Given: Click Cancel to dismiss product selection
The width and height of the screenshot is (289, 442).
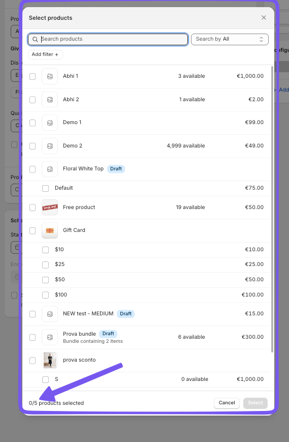Looking at the screenshot, I should (227, 403).
